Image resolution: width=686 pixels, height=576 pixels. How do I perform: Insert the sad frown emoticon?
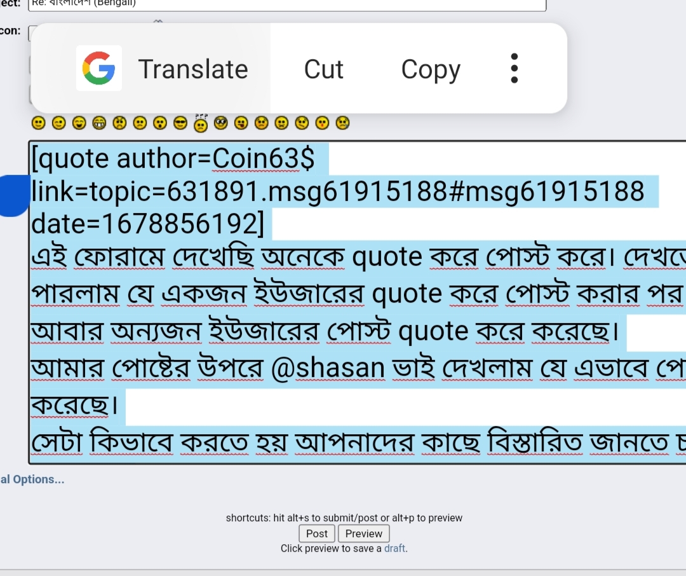click(140, 123)
